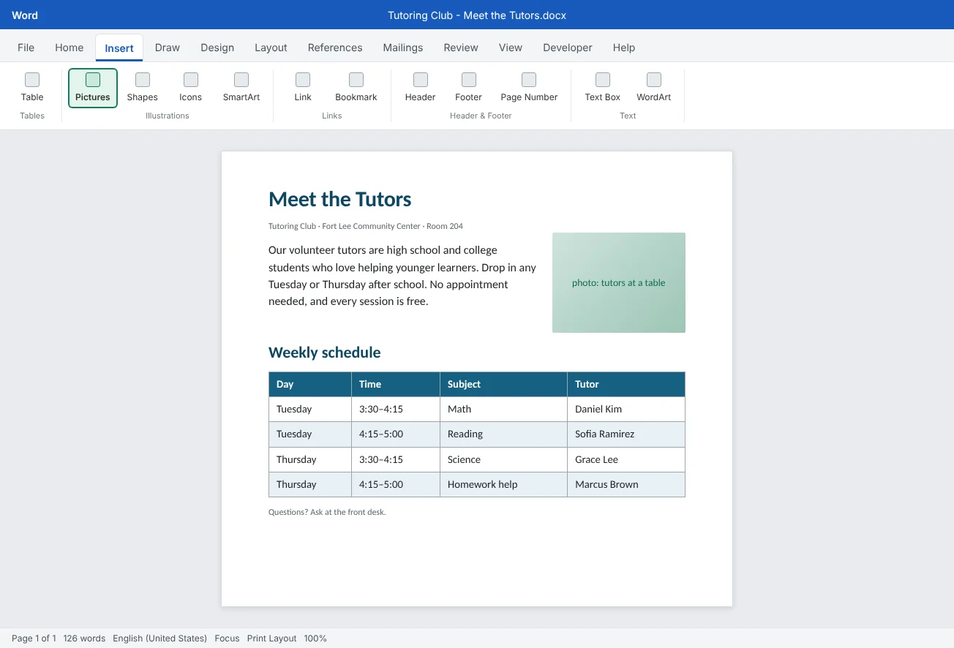The image size is (954, 648).
Task: Switch to the Mailings tab
Action: coord(403,48)
